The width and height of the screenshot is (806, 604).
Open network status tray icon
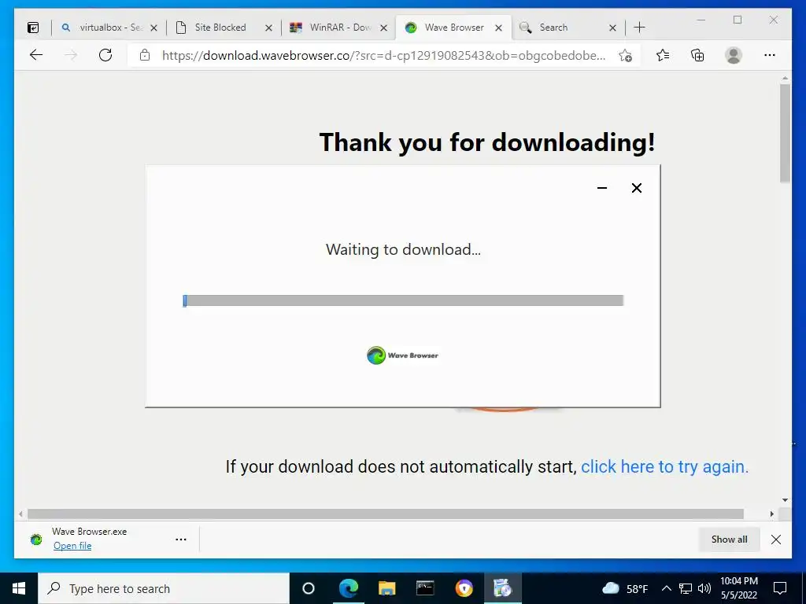click(x=686, y=588)
